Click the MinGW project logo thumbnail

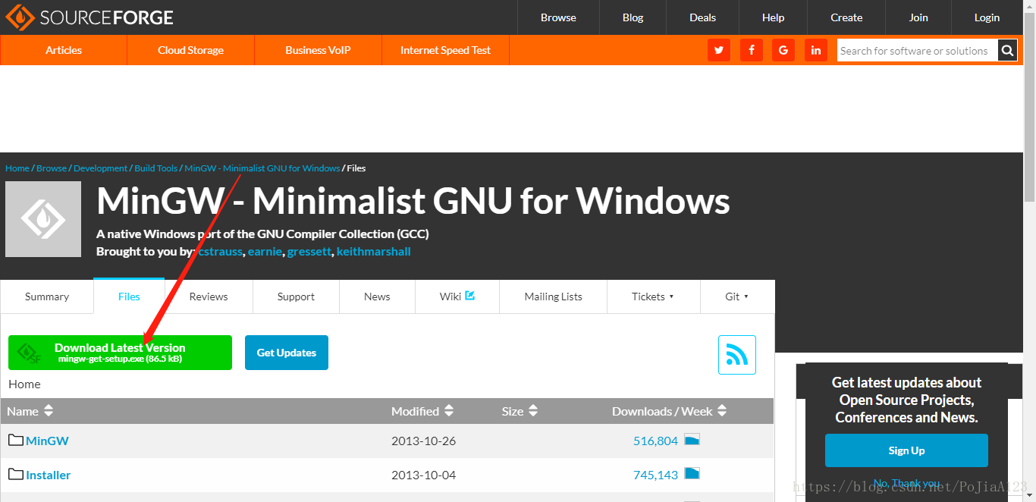click(43, 219)
